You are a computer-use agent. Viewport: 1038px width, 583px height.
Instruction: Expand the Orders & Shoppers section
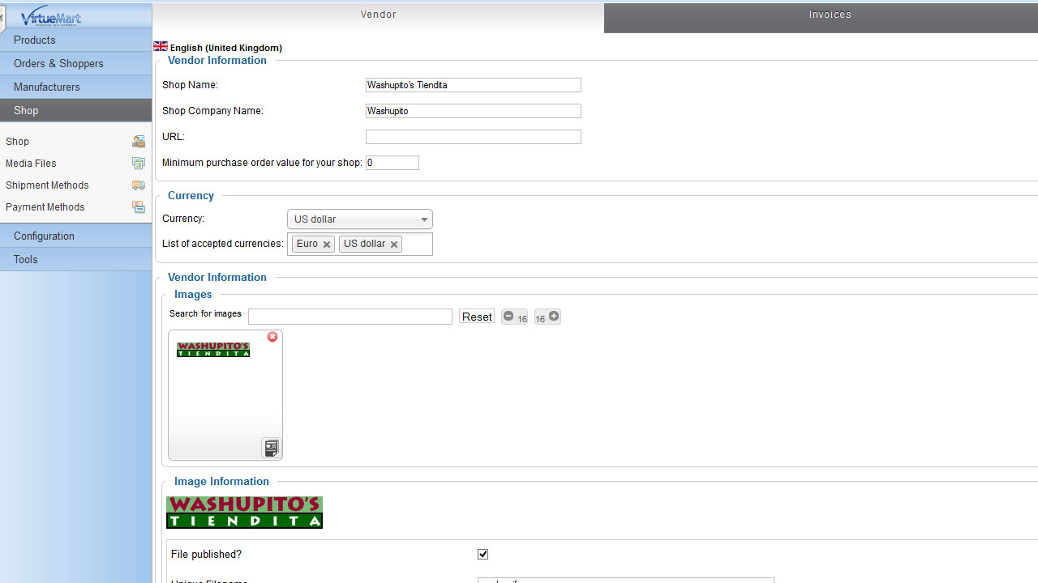pos(76,63)
